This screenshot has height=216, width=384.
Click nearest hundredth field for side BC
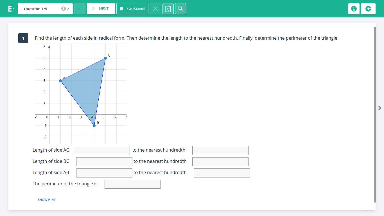(x=220, y=162)
